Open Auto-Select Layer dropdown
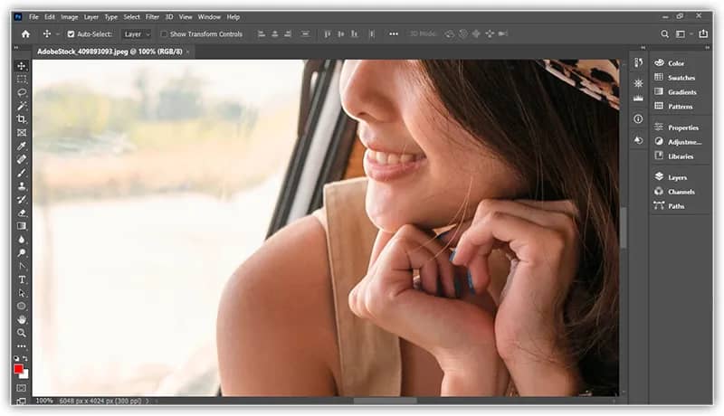 [x=137, y=34]
